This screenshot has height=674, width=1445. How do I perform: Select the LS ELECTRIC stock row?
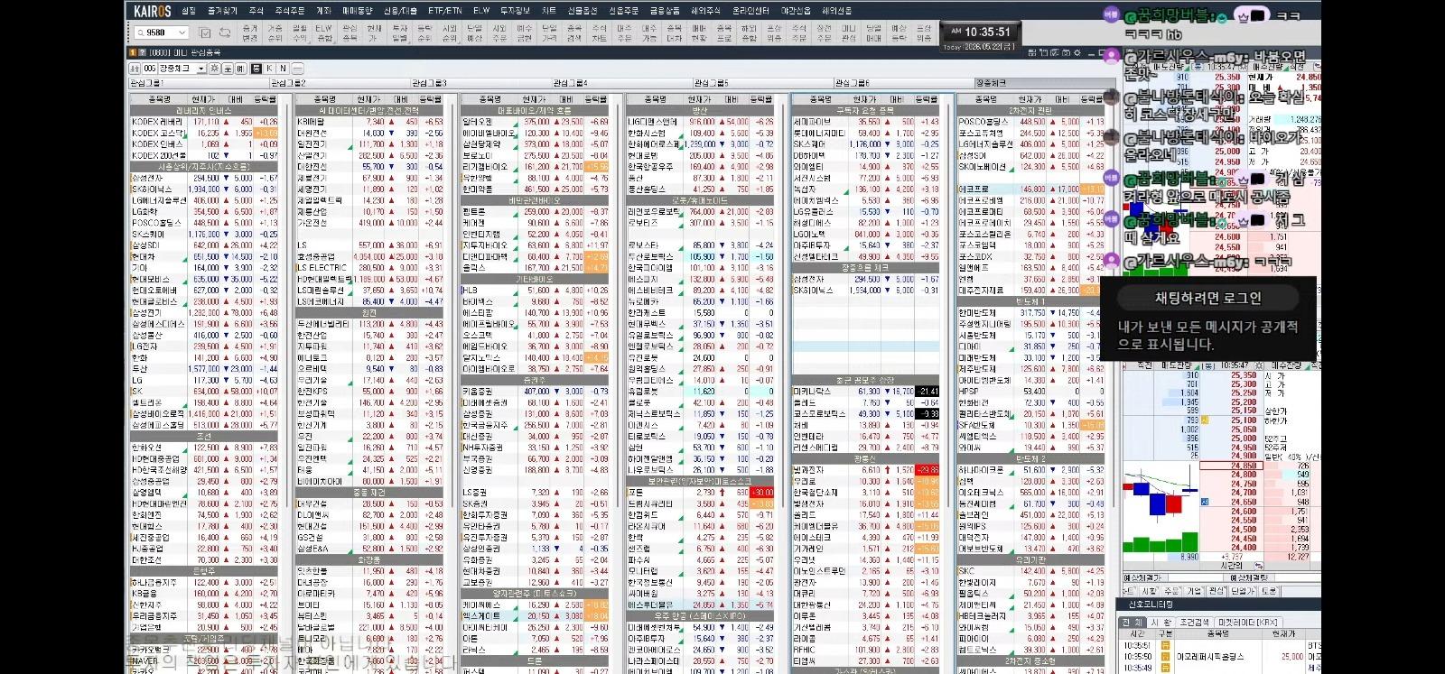pyautogui.click(x=370, y=268)
